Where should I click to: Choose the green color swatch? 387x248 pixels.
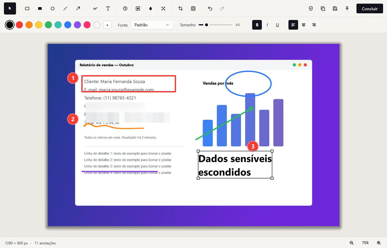[x=48, y=25]
